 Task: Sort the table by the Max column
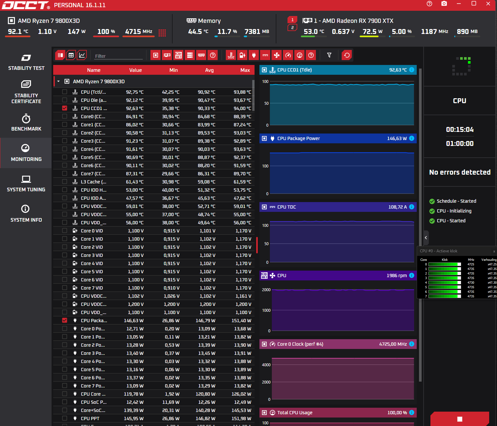[245, 70]
